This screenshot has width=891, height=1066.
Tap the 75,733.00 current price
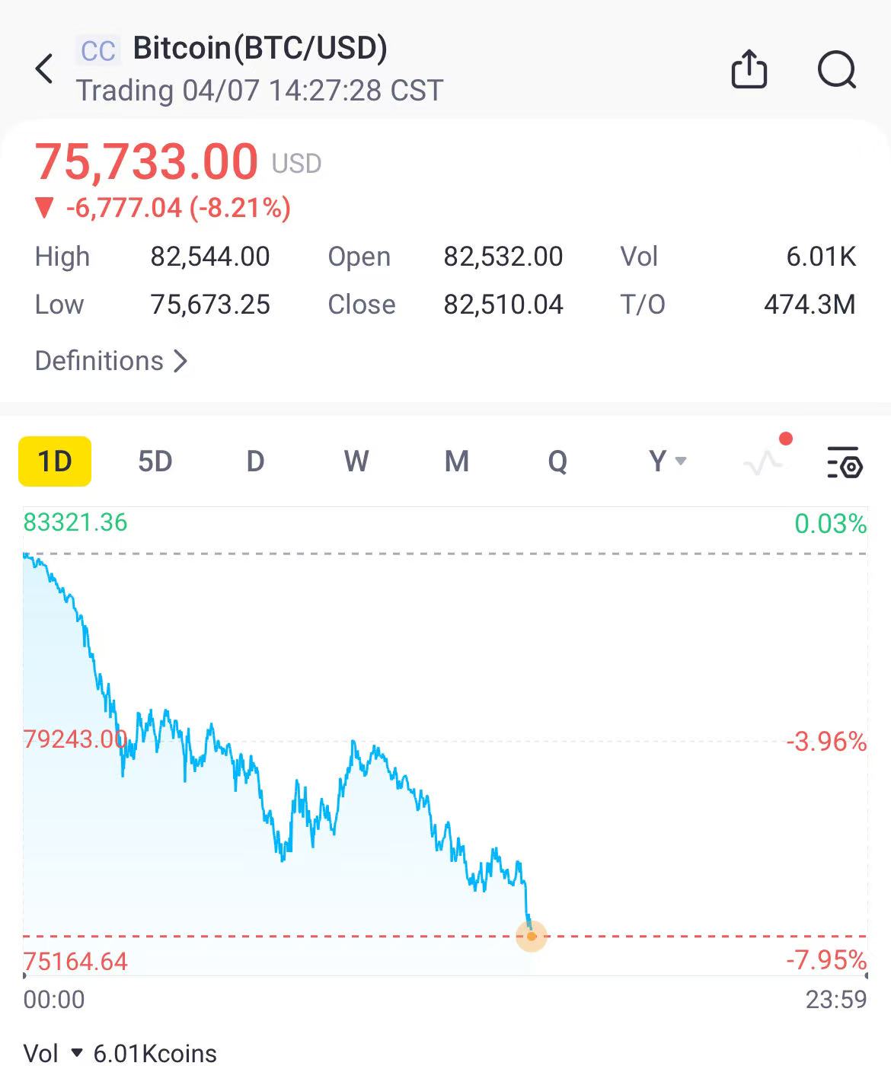point(147,161)
